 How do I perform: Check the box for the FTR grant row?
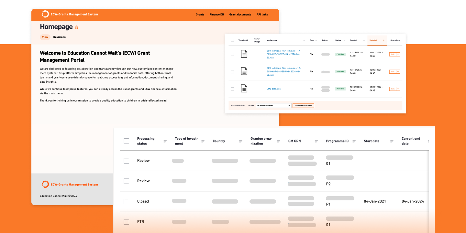pos(127,222)
